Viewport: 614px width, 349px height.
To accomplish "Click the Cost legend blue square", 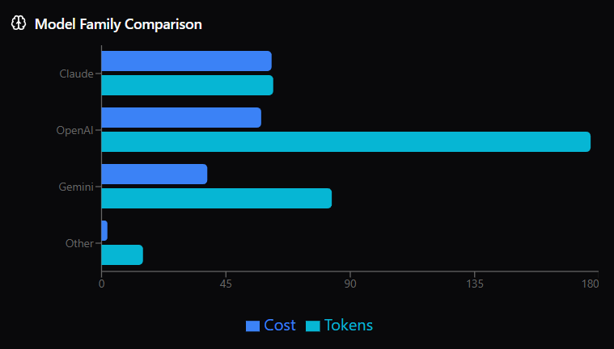I will pos(253,326).
